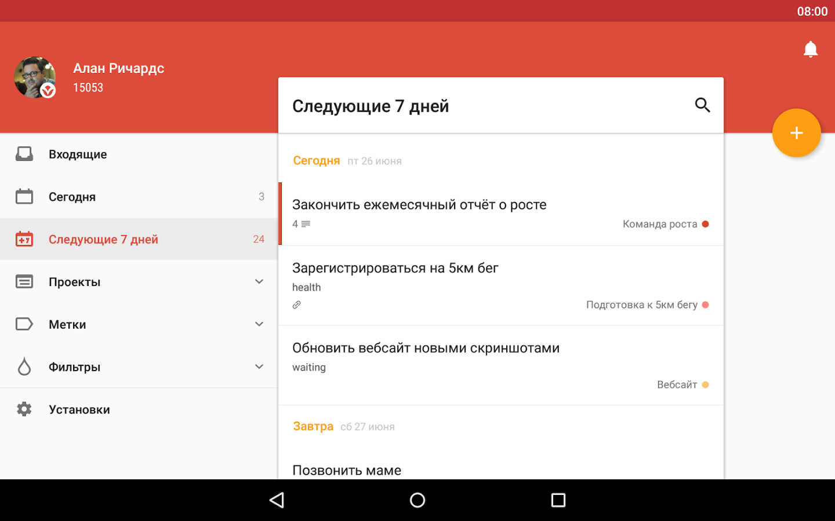The width and height of the screenshot is (835, 521).
Task: Click the Установки gear icon
Action: coord(24,409)
